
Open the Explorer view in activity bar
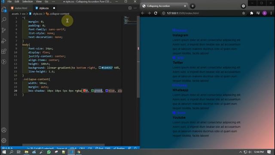[4, 9]
